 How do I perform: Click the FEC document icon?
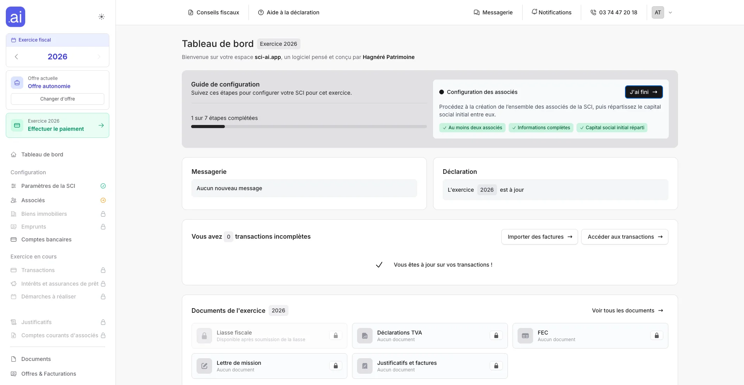tap(525, 336)
